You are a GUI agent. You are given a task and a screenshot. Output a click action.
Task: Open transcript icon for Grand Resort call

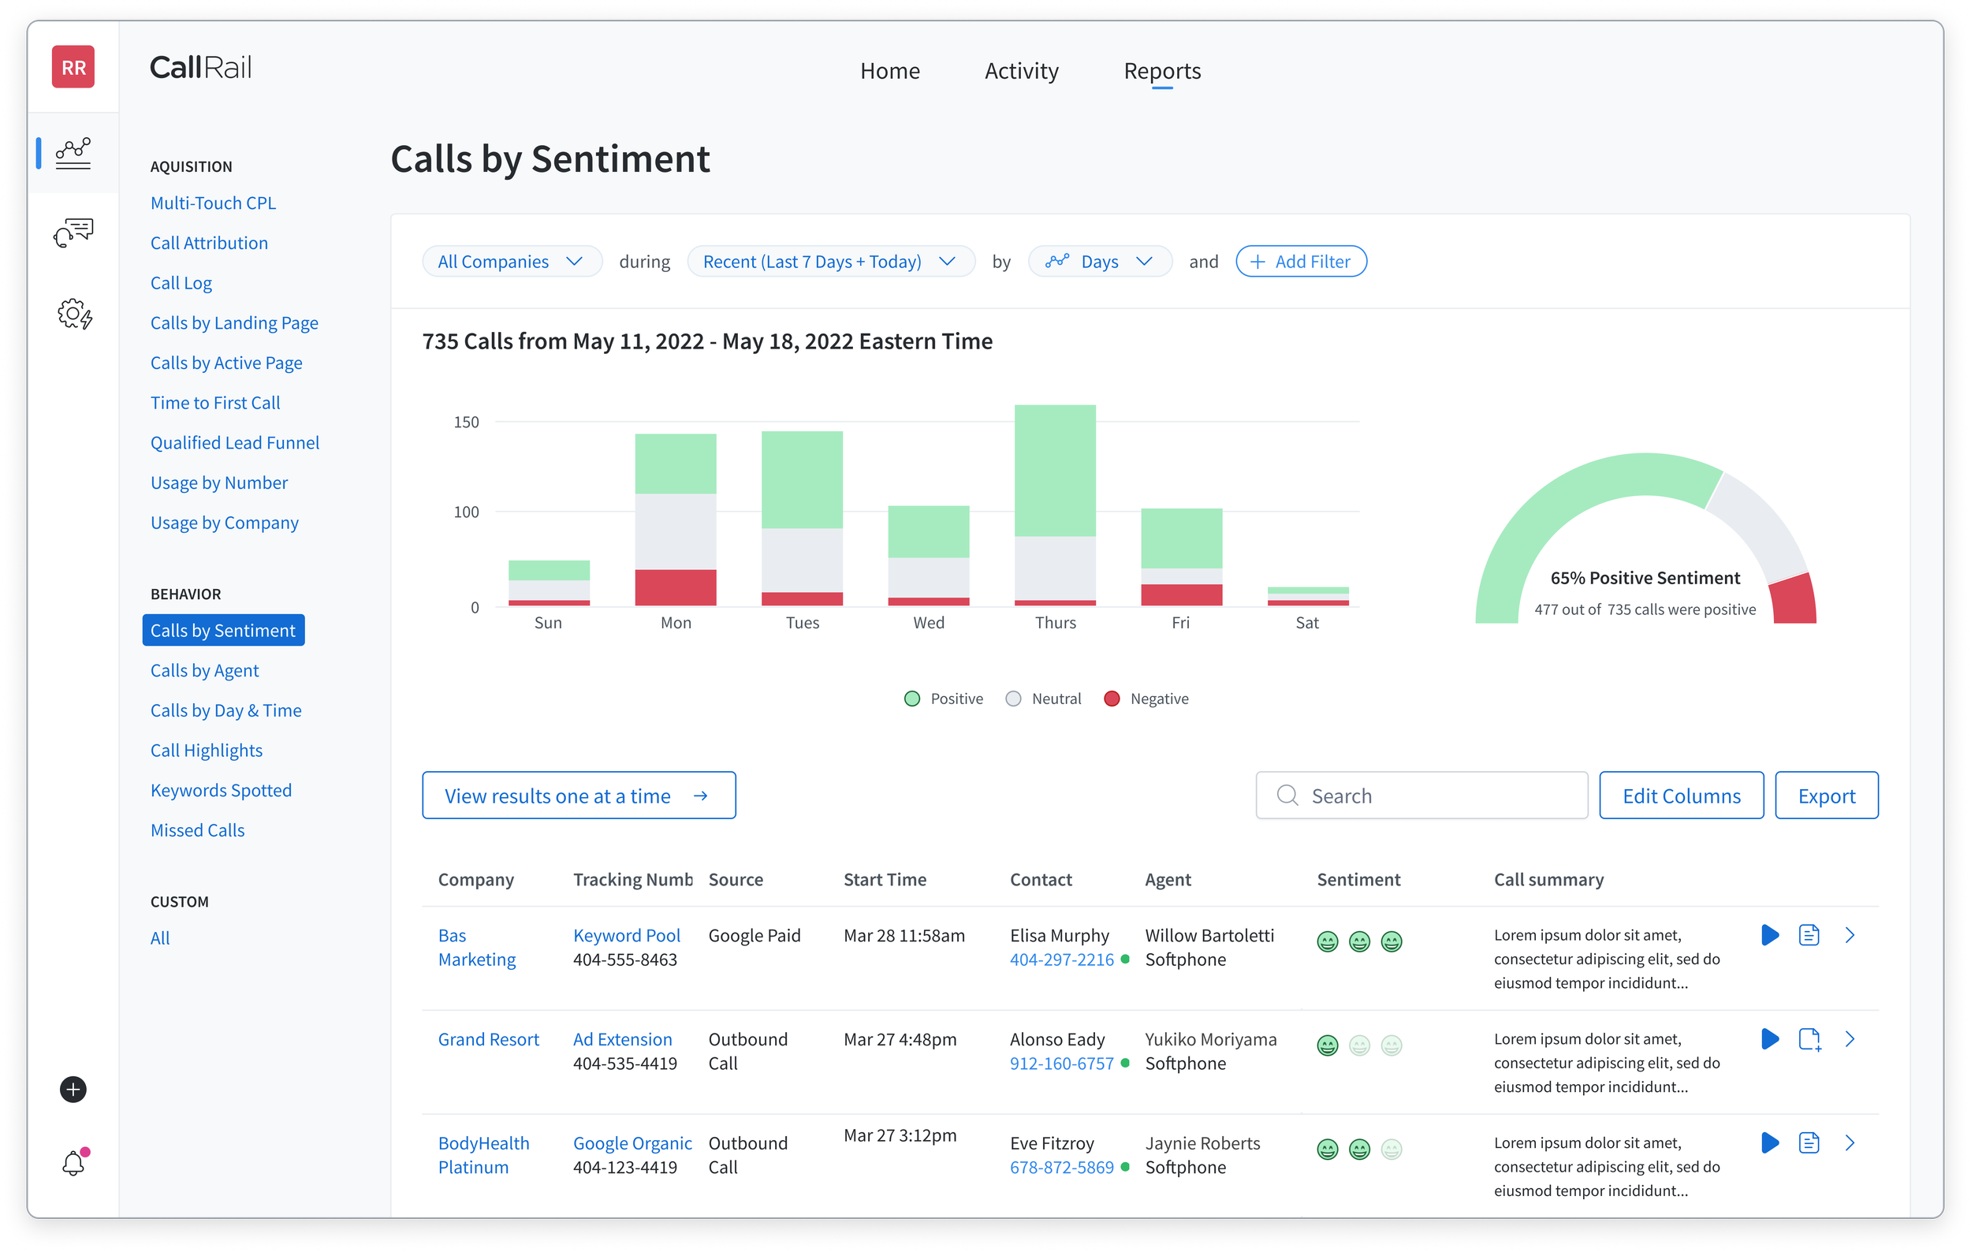click(1809, 1039)
